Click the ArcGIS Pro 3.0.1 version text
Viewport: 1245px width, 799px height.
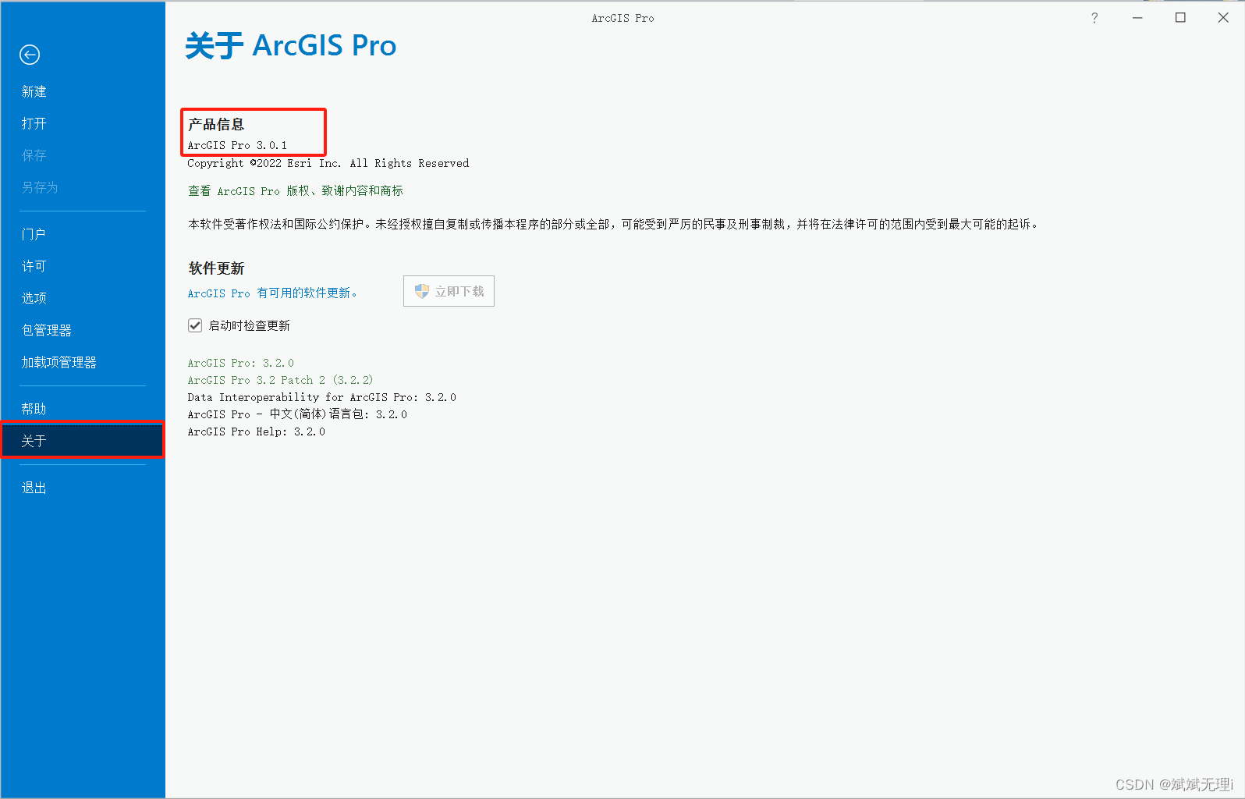(237, 145)
